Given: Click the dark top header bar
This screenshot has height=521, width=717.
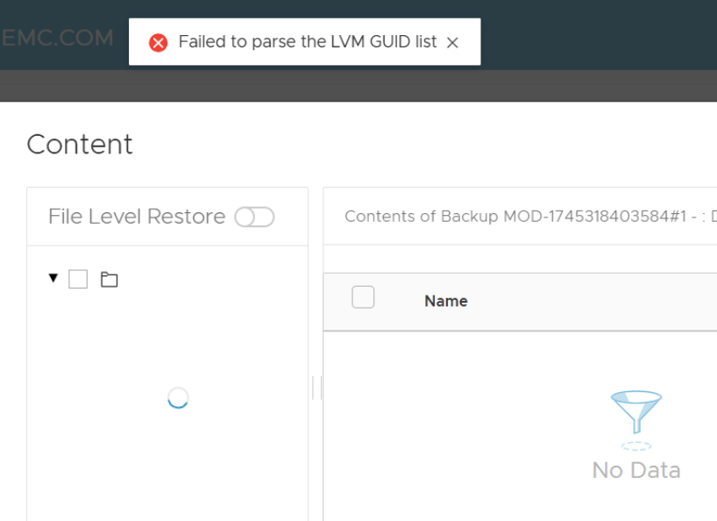Looking at the screenshot, I should coord(596,35).
